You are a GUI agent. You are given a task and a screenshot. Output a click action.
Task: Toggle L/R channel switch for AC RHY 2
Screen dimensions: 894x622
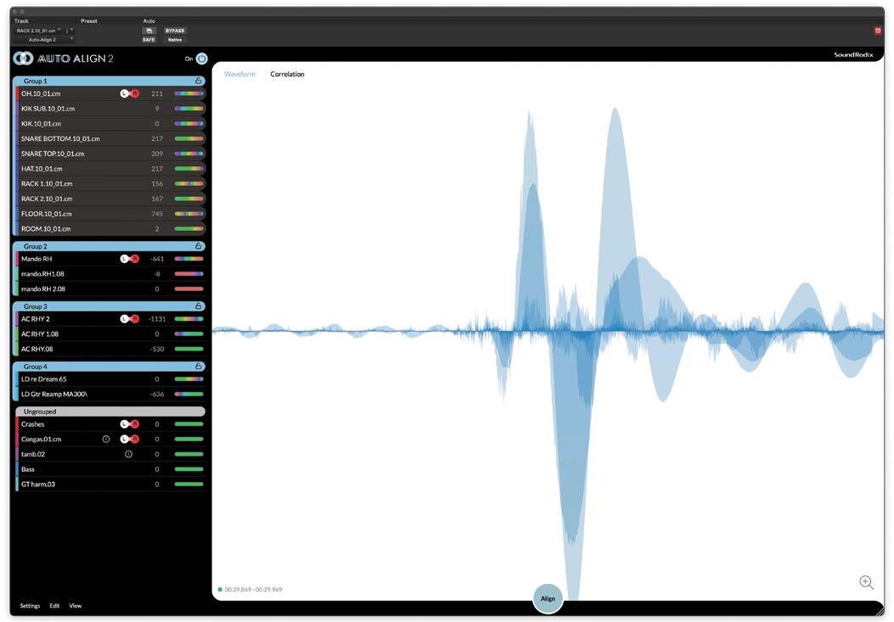(x=129, y=319)
